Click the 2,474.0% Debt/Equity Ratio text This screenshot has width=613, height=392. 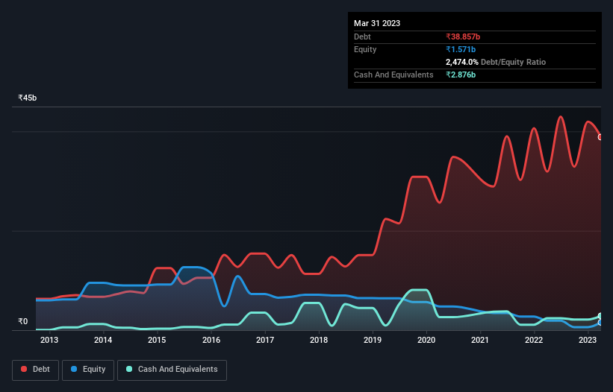coord(496,62)
